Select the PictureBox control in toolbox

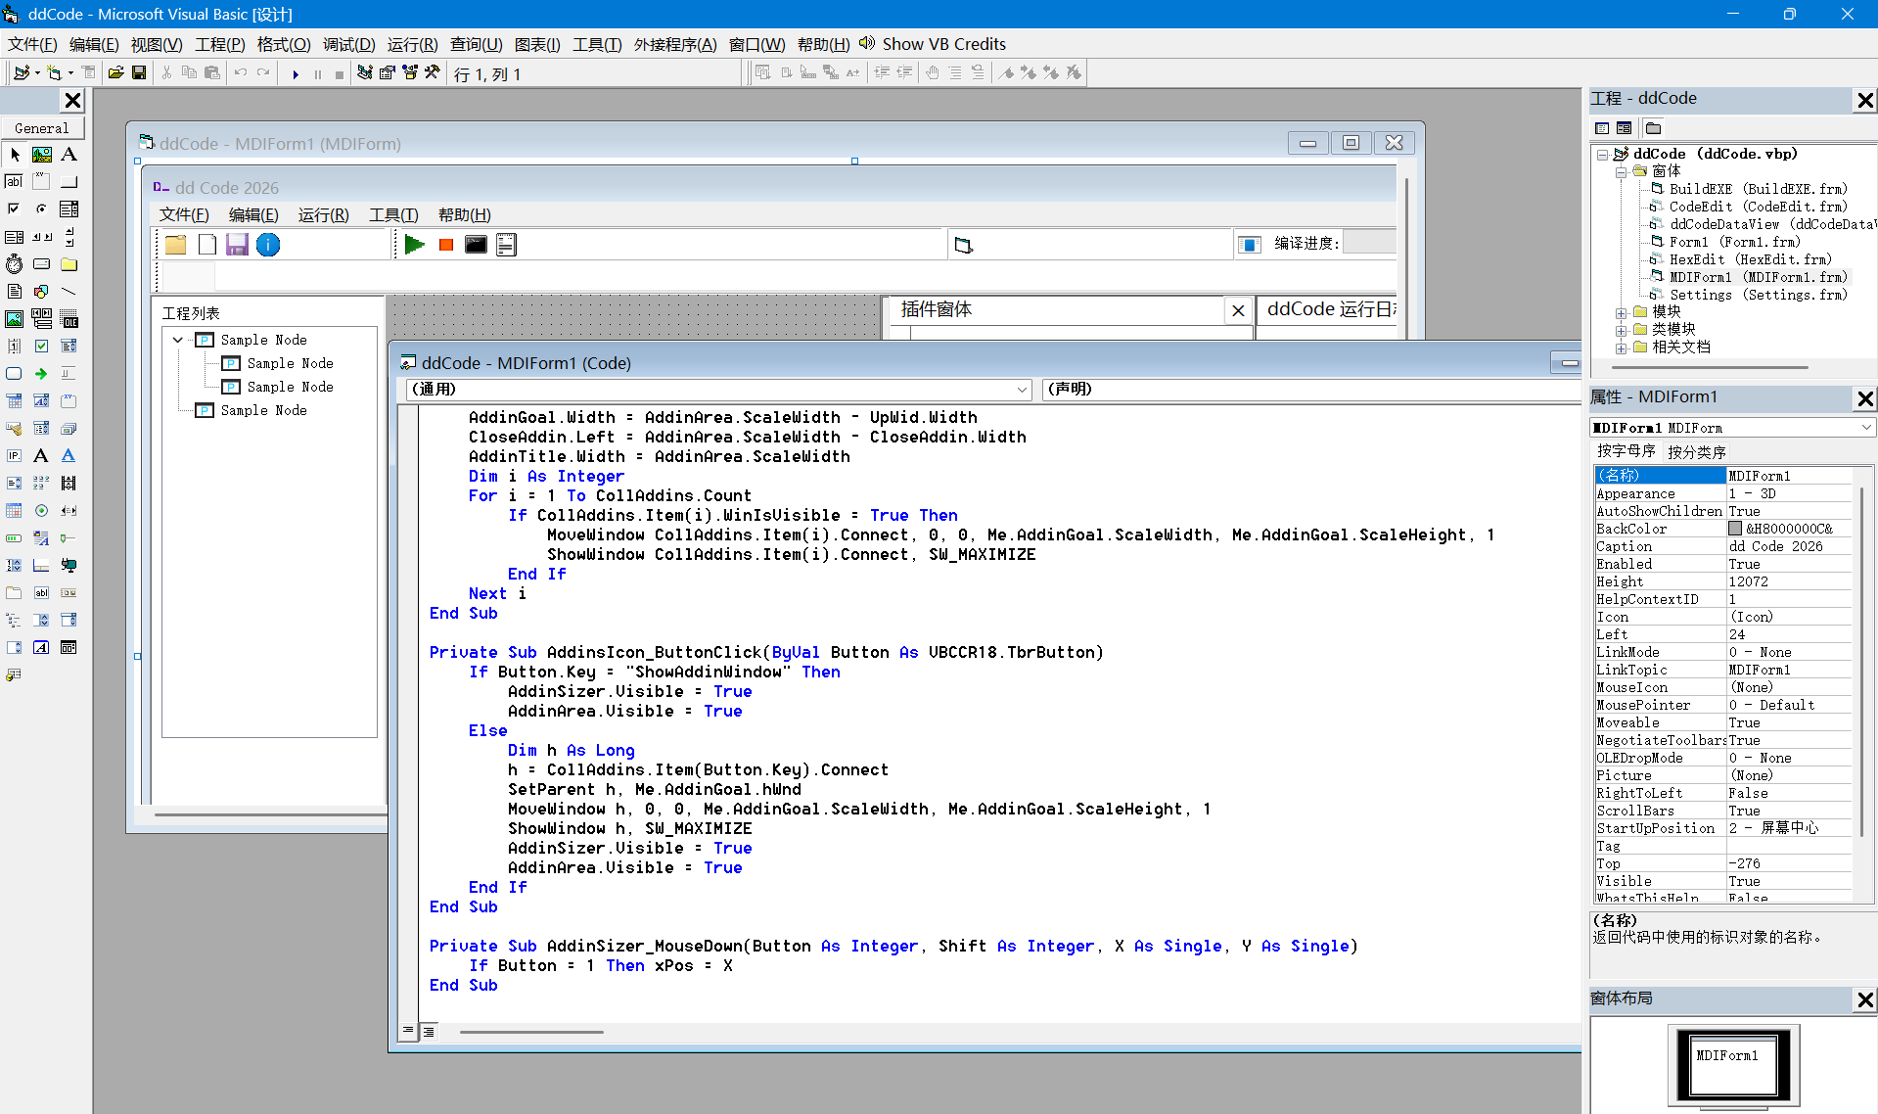click(42, 155)
